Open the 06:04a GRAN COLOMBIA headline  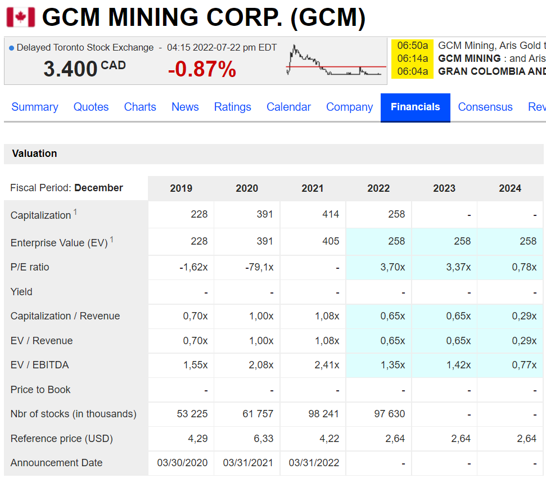(x=491, y=71)
